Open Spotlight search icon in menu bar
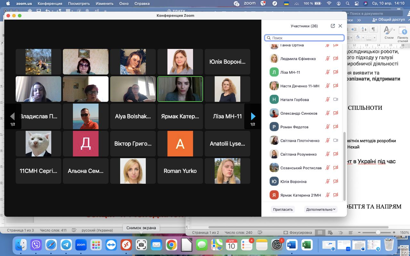This screenshot has width=410, height=256. pos(348,4)
